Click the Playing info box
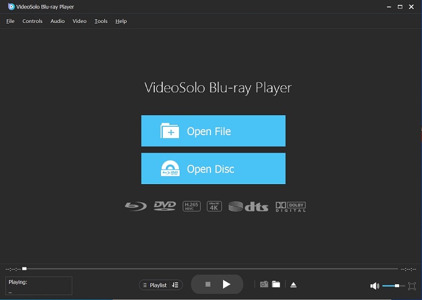422x300 pixels. coord(39,286)
